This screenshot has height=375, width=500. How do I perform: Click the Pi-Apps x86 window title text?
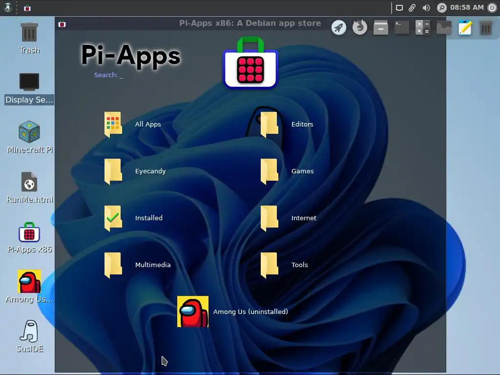point(250,23)
